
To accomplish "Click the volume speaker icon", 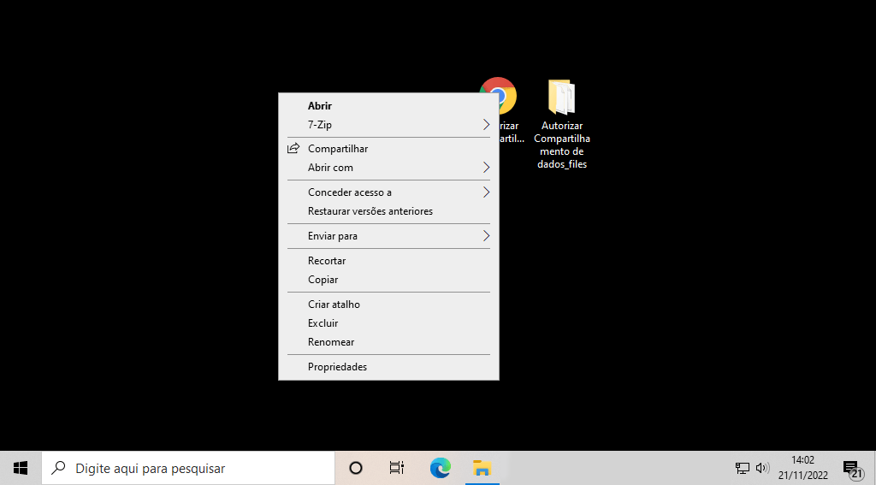I will (x=762, y=468).
